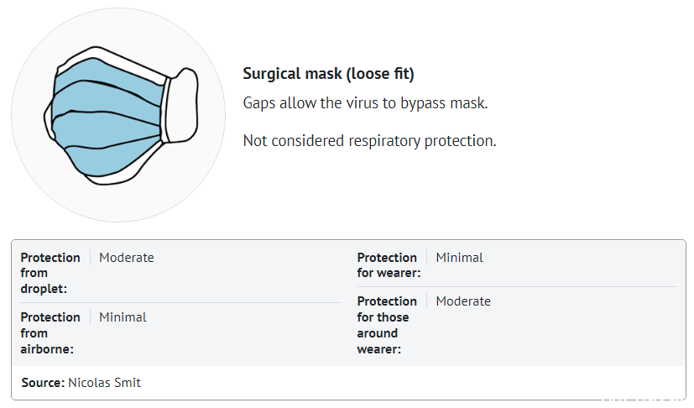The width and height of the screenshot is (694, 408).
Task: Click the surgical mask illustration
Action: 121,116
